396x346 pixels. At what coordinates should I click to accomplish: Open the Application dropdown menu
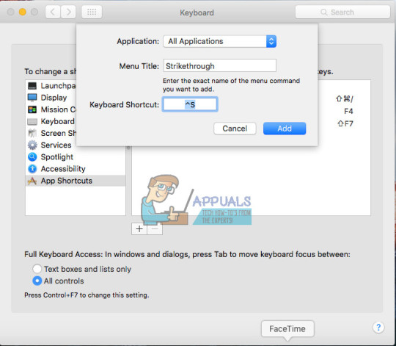pos(220,41)
